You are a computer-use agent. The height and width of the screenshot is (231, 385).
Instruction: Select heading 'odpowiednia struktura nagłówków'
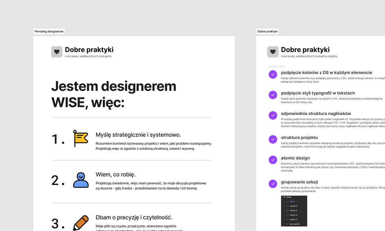316,114
